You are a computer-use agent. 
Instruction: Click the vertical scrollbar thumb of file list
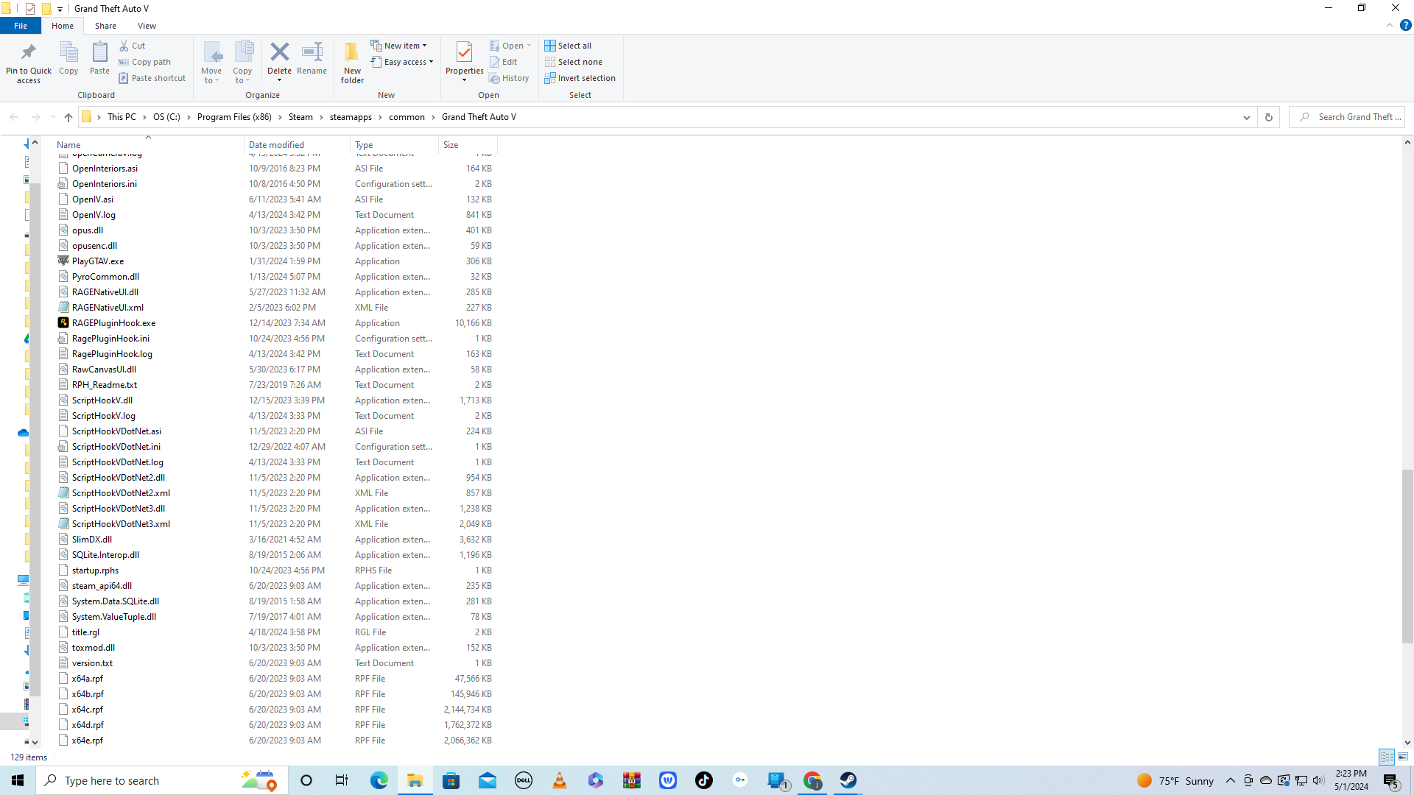(1407, 556)
